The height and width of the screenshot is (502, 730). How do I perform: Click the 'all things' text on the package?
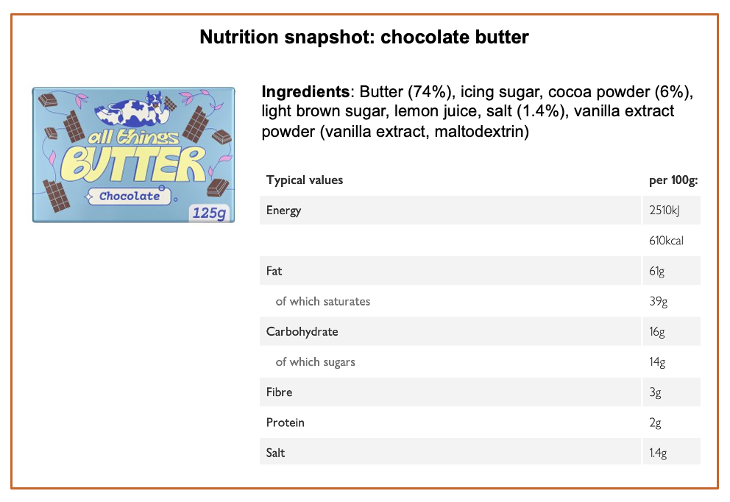pyautogui.click(x=133, y=137)
